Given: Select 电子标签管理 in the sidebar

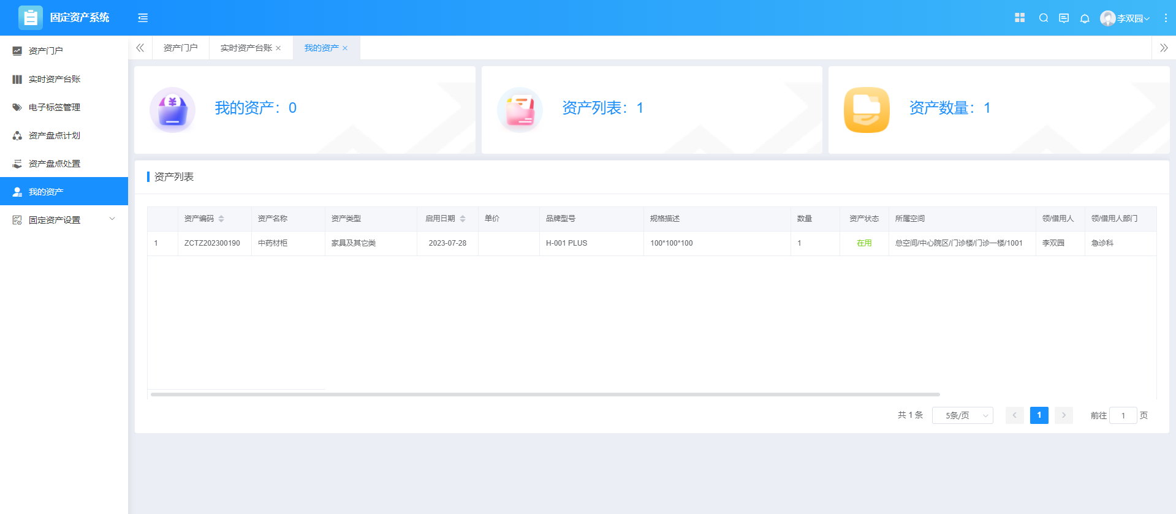Looking at the screenshot, I should click(55, 107).
